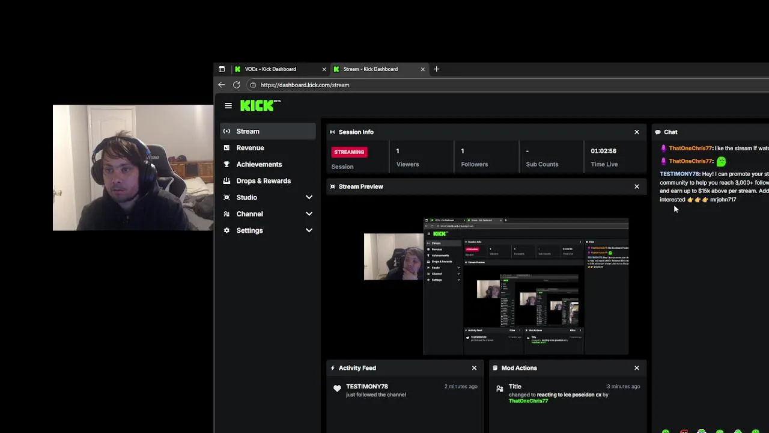Screen dimensions: 769x433
Task: Open a new browser tab
Action: (x=437, y=69)
